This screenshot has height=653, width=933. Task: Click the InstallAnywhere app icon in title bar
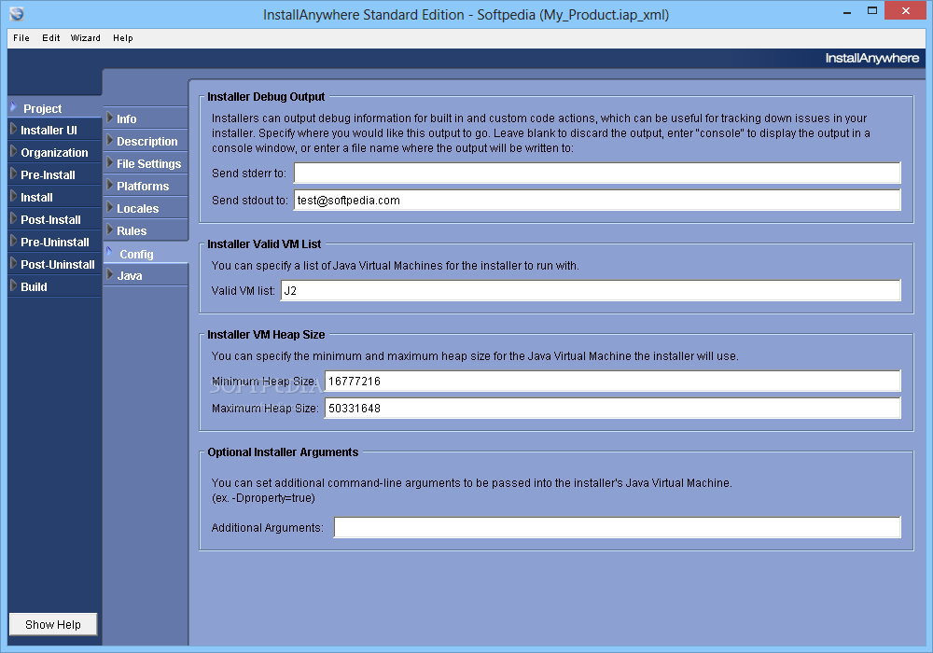[17, 13]
